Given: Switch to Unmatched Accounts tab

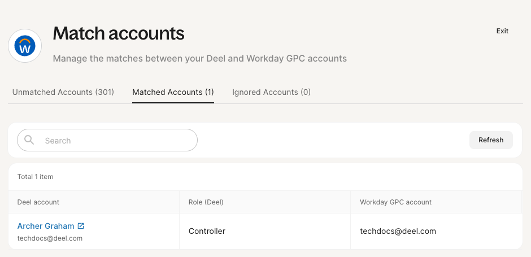Looking at the screenshot, I should 63,92.
